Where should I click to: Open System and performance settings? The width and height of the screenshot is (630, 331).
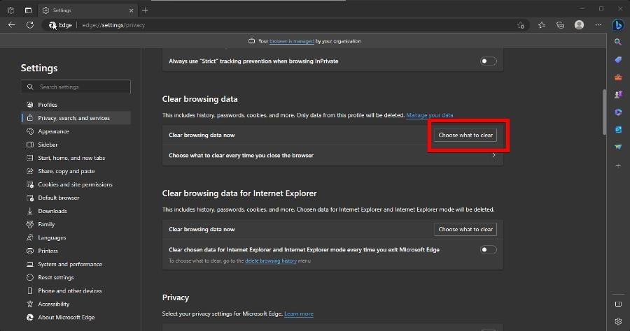(x=76, y=264)
